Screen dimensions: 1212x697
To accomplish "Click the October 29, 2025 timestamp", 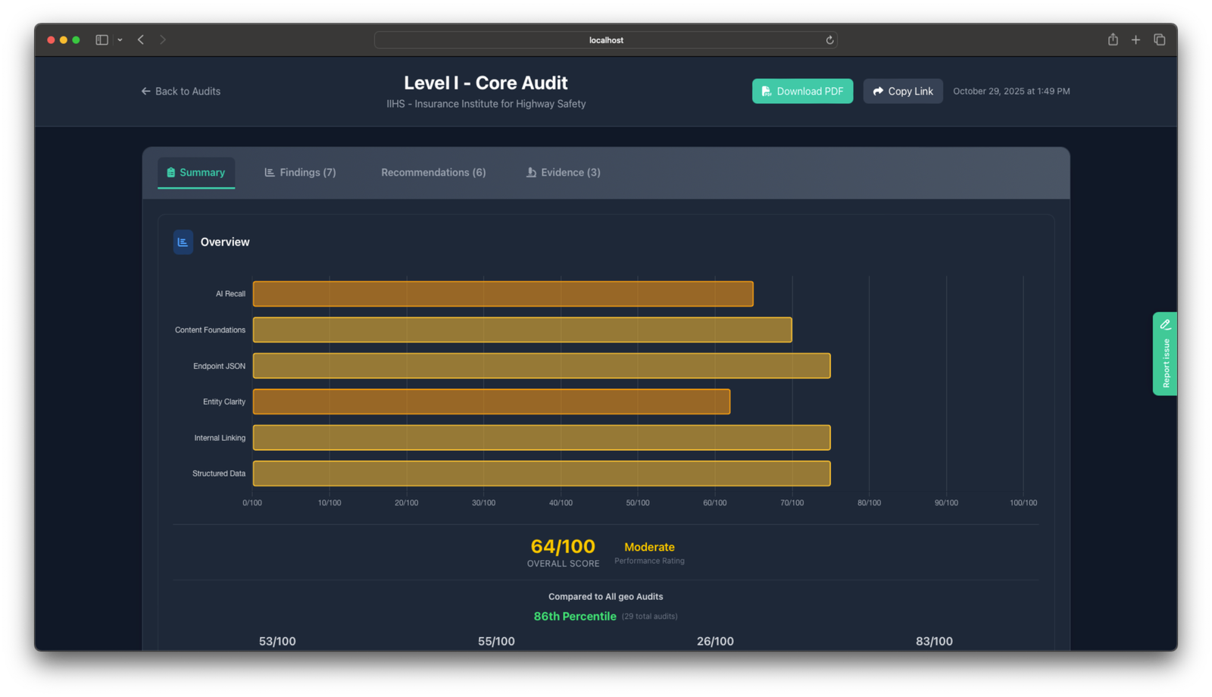I will pyautogui.click(x=1011, y=91).
